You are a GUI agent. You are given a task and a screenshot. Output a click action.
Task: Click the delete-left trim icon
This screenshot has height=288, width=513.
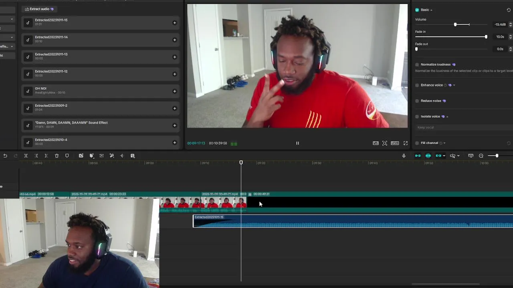[36, 156]
